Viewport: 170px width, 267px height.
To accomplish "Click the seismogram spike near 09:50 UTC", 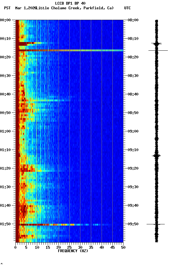I will click(156, 224).
